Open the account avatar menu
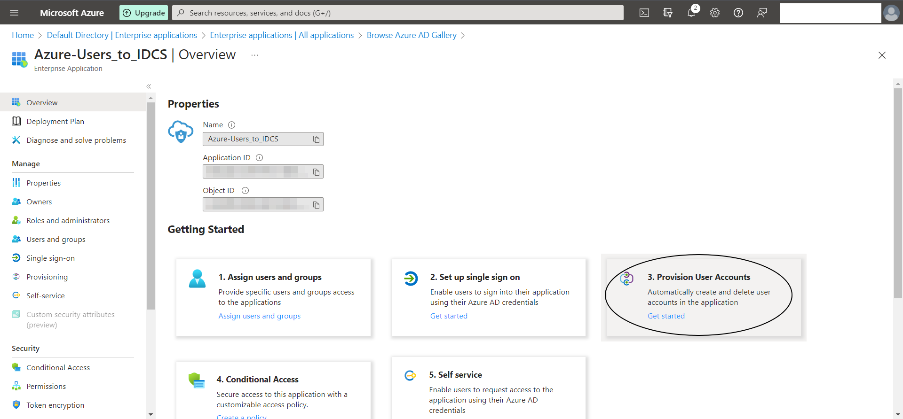 891,13
